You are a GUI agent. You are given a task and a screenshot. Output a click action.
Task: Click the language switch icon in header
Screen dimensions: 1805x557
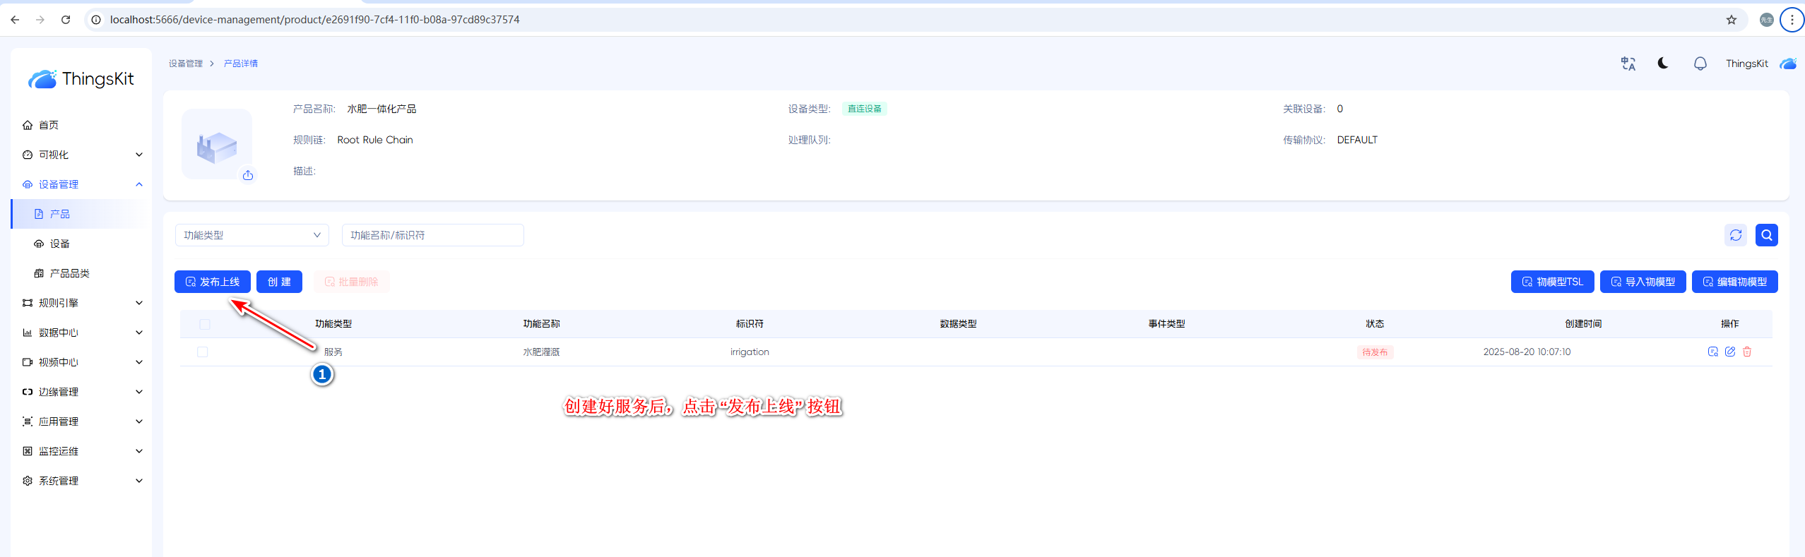(x=1628, y=64)
